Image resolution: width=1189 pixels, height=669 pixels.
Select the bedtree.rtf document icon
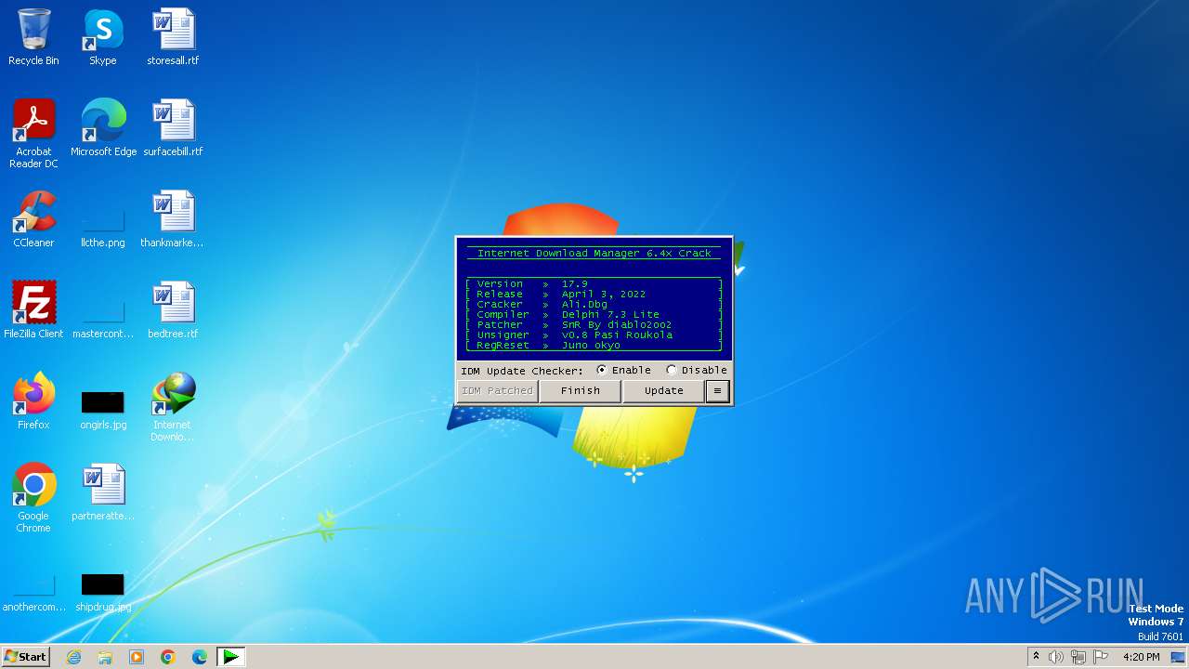pyautogui.click(x=173, y=310)
